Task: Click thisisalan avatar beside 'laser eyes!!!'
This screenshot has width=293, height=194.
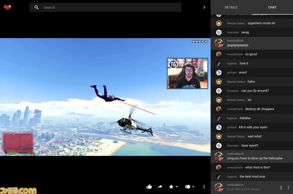Action: (x=219, y=146)
